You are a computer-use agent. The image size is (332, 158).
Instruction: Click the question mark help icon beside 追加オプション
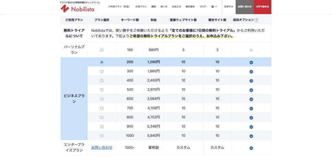coord(256,20)
